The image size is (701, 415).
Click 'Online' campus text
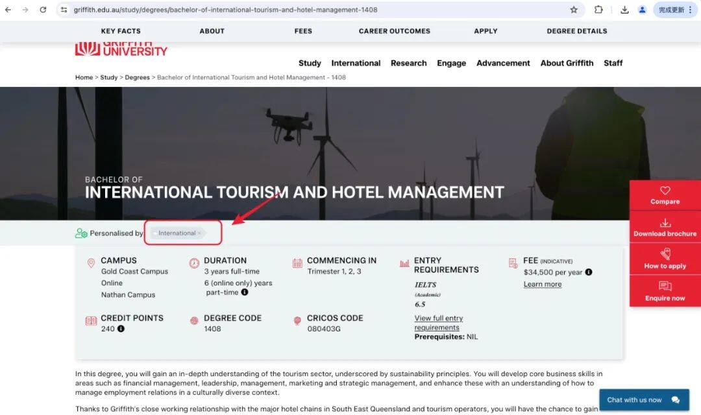112,283
